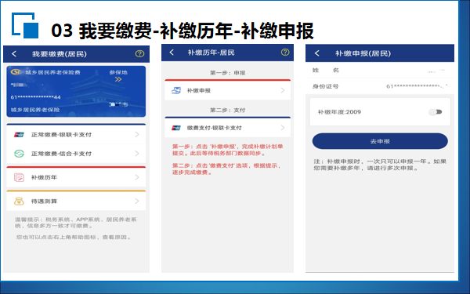Image resolution: width=470 pixels, height=294 pixels.
Task: Click the 补缴历年 red document icon
Action: point(19,177)
